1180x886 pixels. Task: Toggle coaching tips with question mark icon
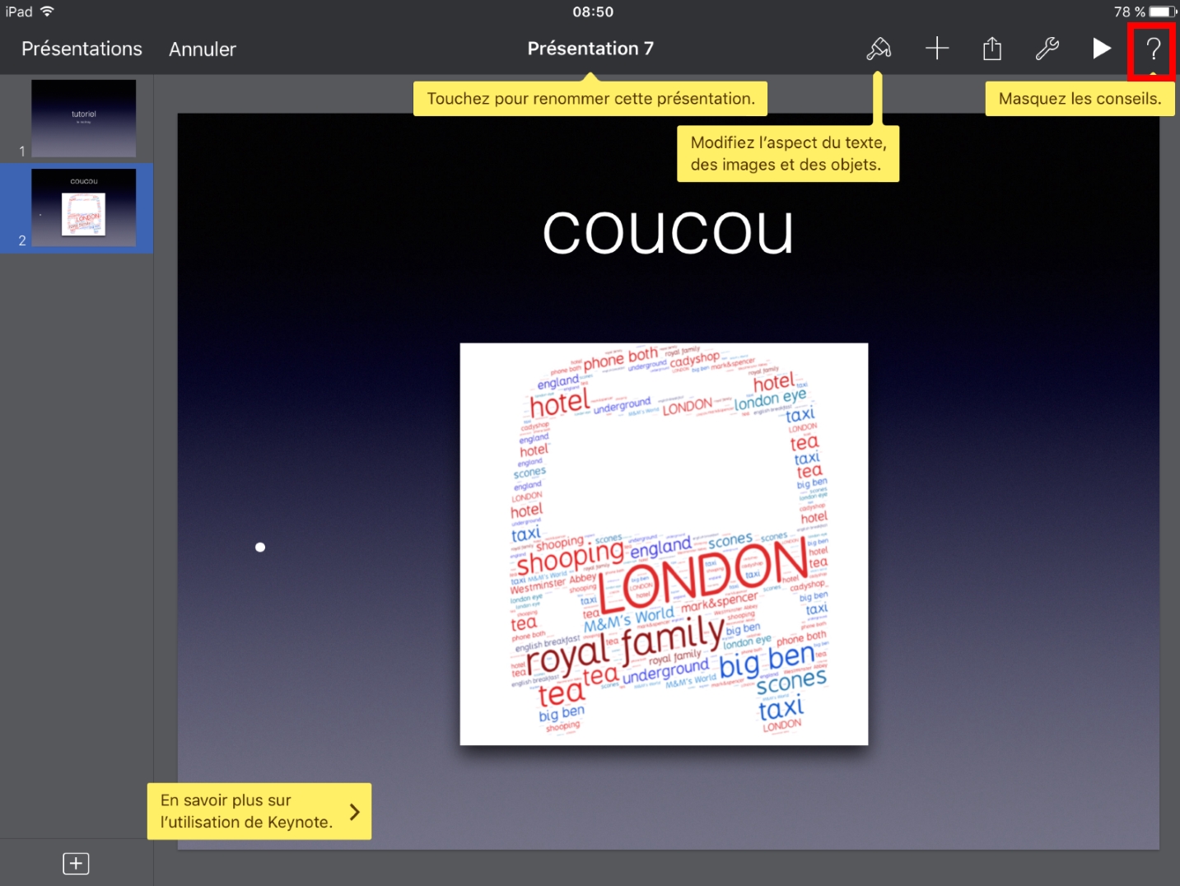(1153, 50)
